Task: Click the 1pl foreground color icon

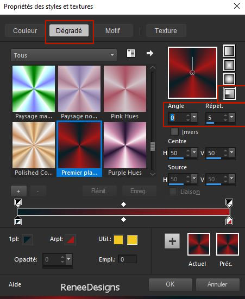Action: [x=27, y=240]
